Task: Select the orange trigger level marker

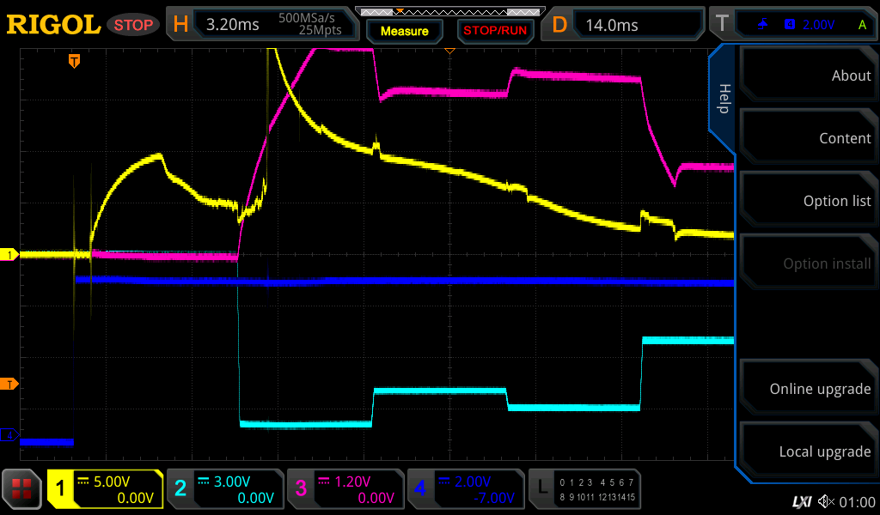Action: [11, 384]
